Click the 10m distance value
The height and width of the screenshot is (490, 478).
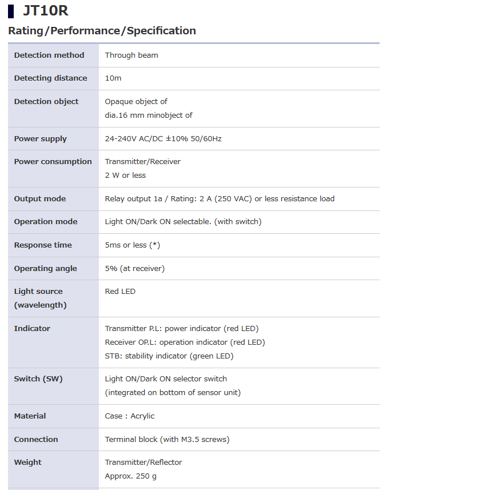113,78
